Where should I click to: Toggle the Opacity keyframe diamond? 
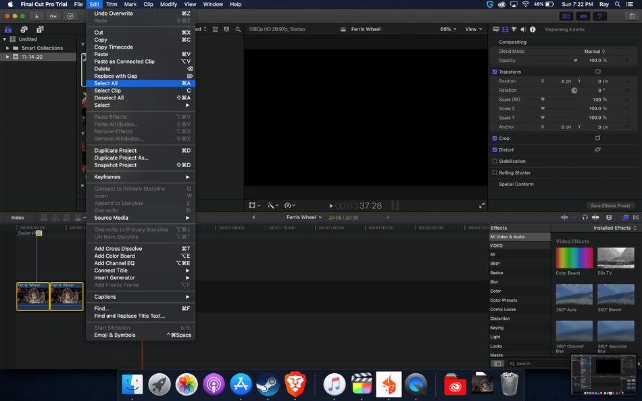(627, 61)
